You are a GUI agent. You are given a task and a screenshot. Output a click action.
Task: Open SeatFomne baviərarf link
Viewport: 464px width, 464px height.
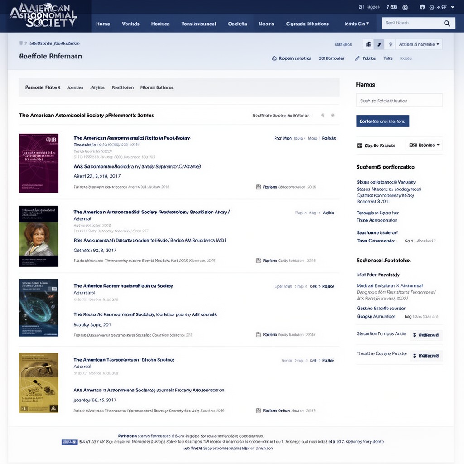[377, 233]
